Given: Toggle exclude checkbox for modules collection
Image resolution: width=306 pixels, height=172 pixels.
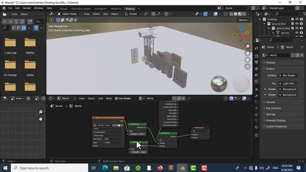Looking at the screenshot, I should tap(292, 19).
